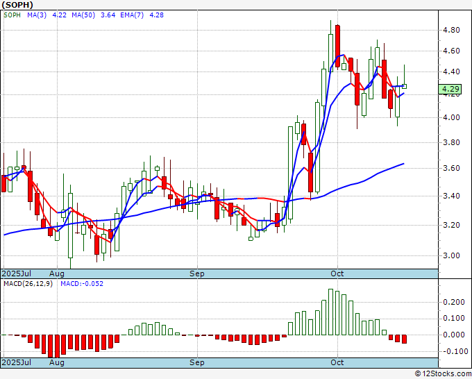Click the MACD:-0.052 value label
This screenshot has width=472, height=379.
(x=82, y=284)
